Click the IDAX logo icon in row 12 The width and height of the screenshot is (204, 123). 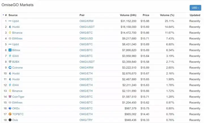pos(10,85)
